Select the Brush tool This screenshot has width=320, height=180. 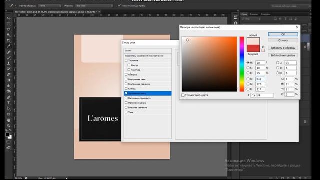click(x=8, y=58)
